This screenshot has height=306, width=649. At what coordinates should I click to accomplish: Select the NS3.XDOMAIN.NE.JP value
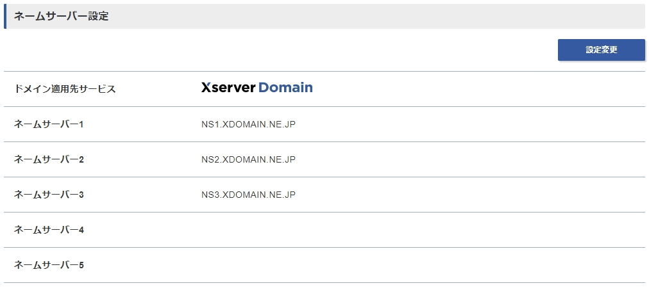248,195
